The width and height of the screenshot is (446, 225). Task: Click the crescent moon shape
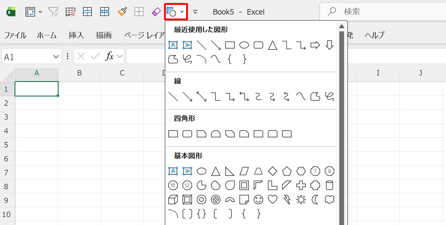tap(315, 200)
